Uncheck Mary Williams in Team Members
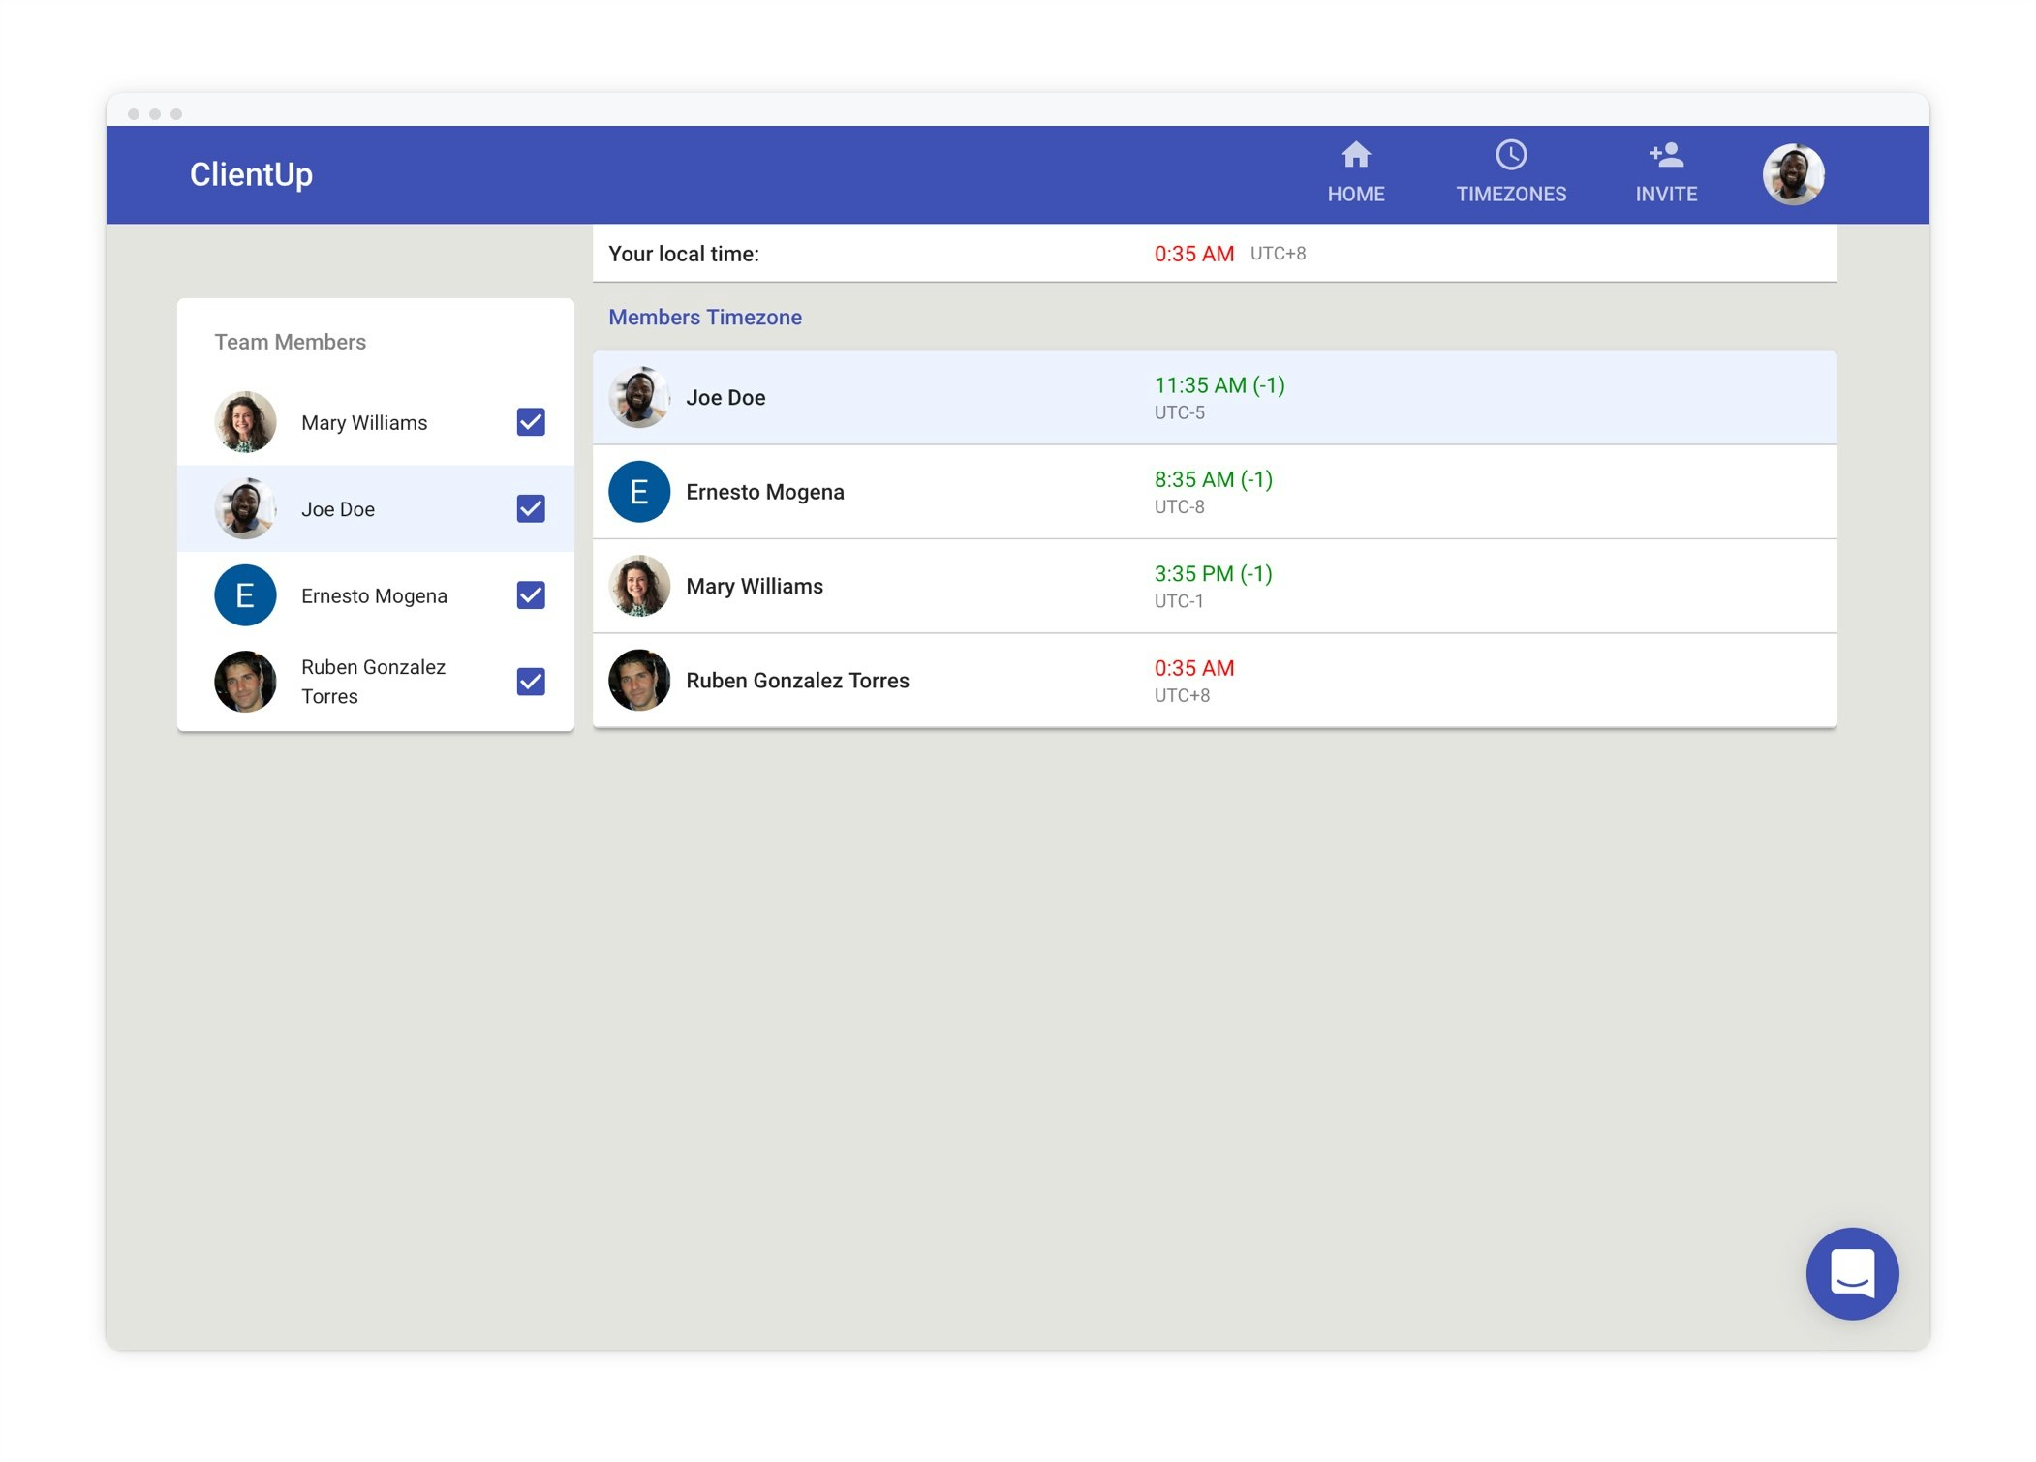The height and width of the screenshot is (1462, 2036). coord(529,422)
